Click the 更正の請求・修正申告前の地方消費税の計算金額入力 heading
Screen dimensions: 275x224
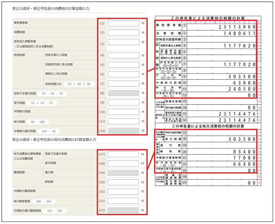click(x=54, y=140)
